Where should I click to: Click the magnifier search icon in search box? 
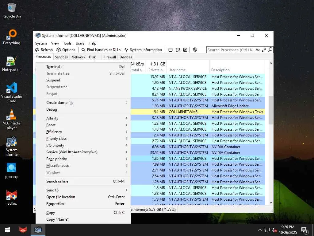tap(270, 49)
